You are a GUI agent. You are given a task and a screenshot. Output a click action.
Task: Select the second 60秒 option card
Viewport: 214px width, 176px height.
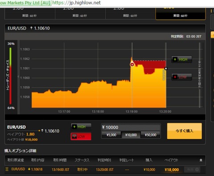click(x=80, y=14)
